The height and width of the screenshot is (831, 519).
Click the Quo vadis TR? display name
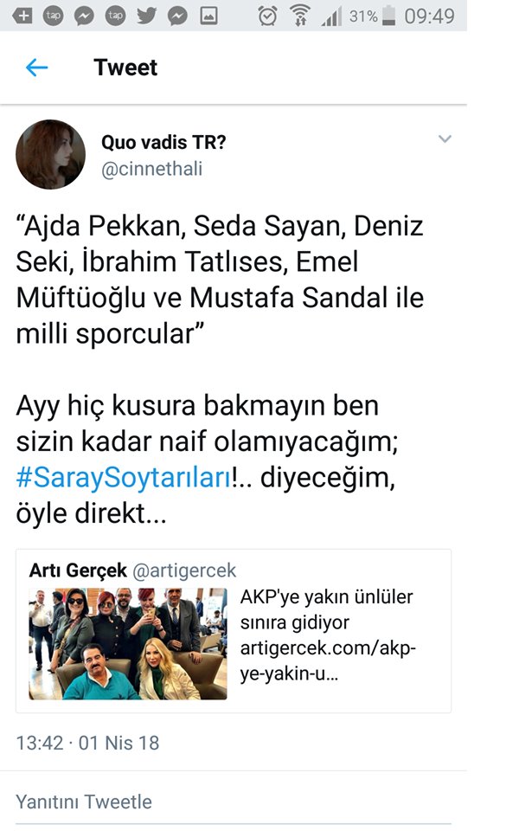(x=163, y=143)
